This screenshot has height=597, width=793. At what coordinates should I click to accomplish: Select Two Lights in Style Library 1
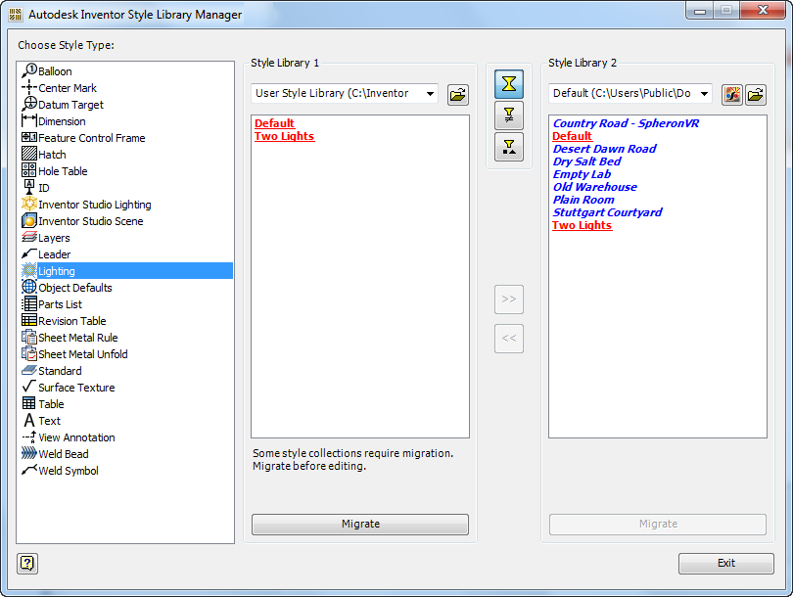click(284, 136)
